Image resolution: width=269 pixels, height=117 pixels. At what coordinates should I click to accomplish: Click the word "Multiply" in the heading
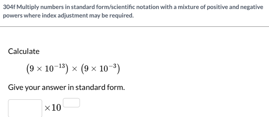click(x=29, y=7)
